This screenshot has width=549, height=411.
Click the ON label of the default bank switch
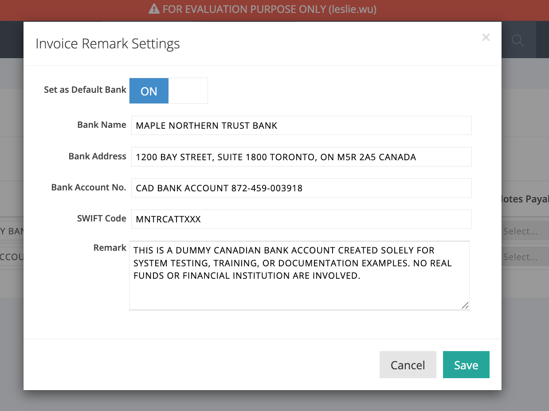[x=149, y=91]
